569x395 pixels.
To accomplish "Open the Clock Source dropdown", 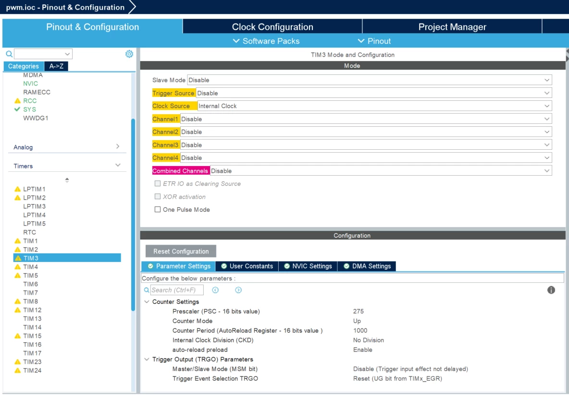I will click(374, 106).
